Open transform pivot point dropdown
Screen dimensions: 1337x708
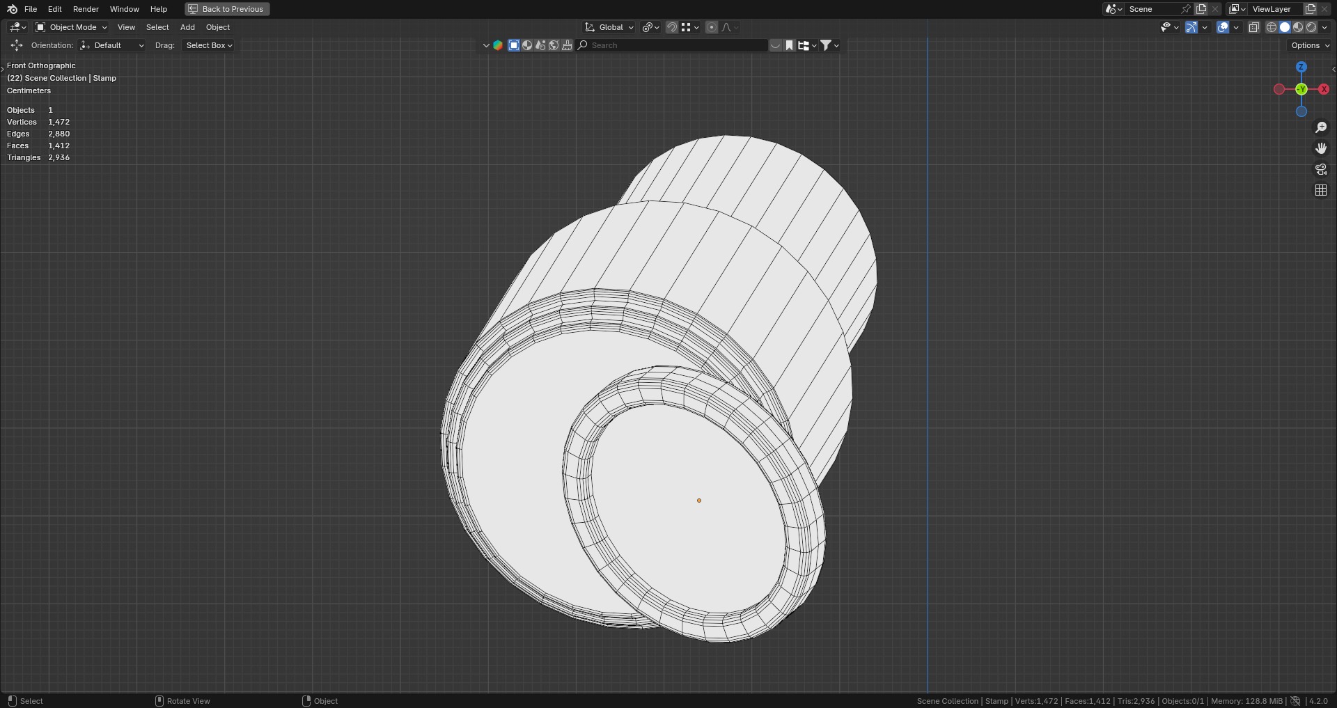pos(651,27)
